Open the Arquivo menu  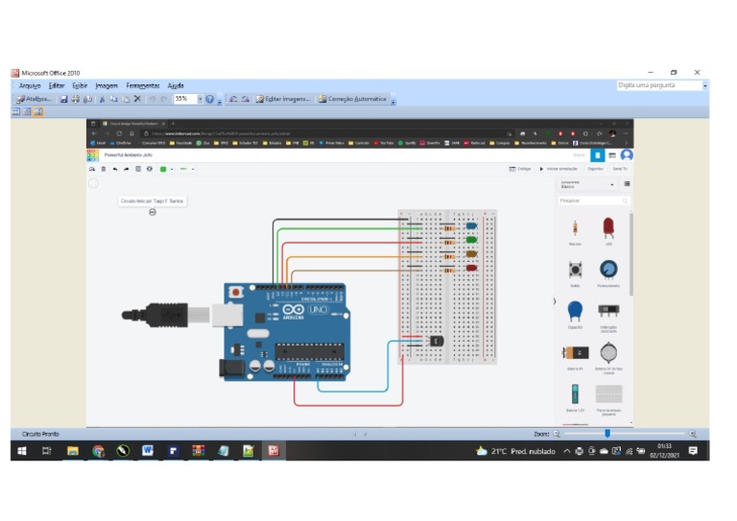[30, 85]
